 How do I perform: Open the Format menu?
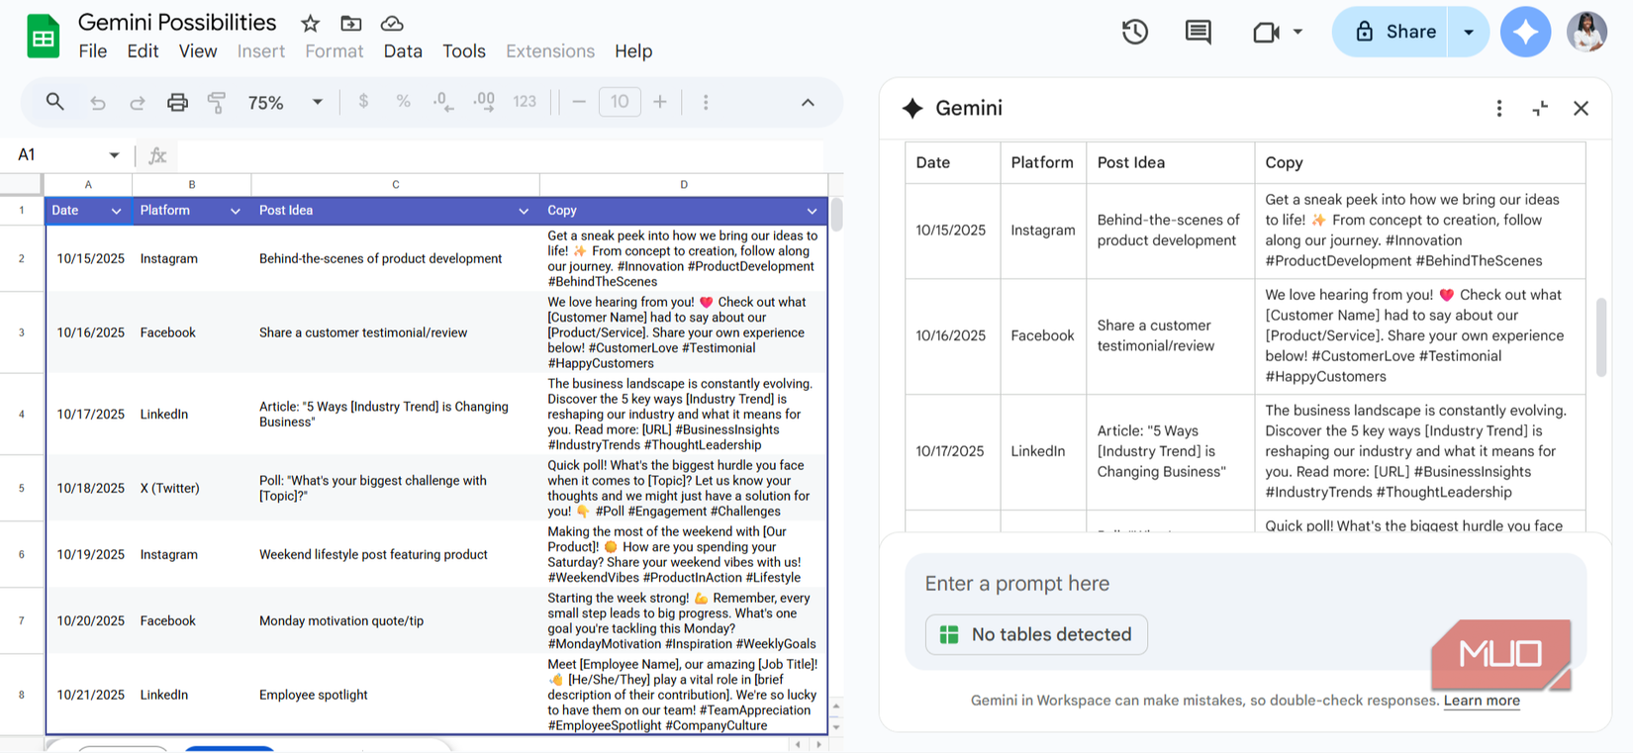coord(335,51)
